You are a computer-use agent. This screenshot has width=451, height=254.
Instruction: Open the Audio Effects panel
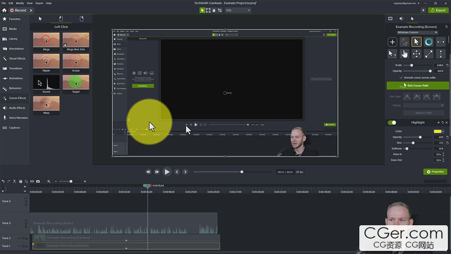coord(14,108)
